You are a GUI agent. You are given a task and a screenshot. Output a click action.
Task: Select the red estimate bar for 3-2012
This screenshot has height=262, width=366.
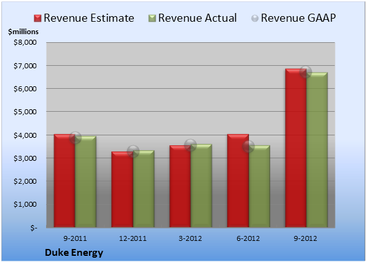pyautogui.click(x=181, y=186)
